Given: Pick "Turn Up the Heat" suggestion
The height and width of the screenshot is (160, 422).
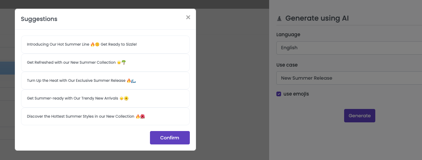Looking at the screenshot, I should [76, 80].
